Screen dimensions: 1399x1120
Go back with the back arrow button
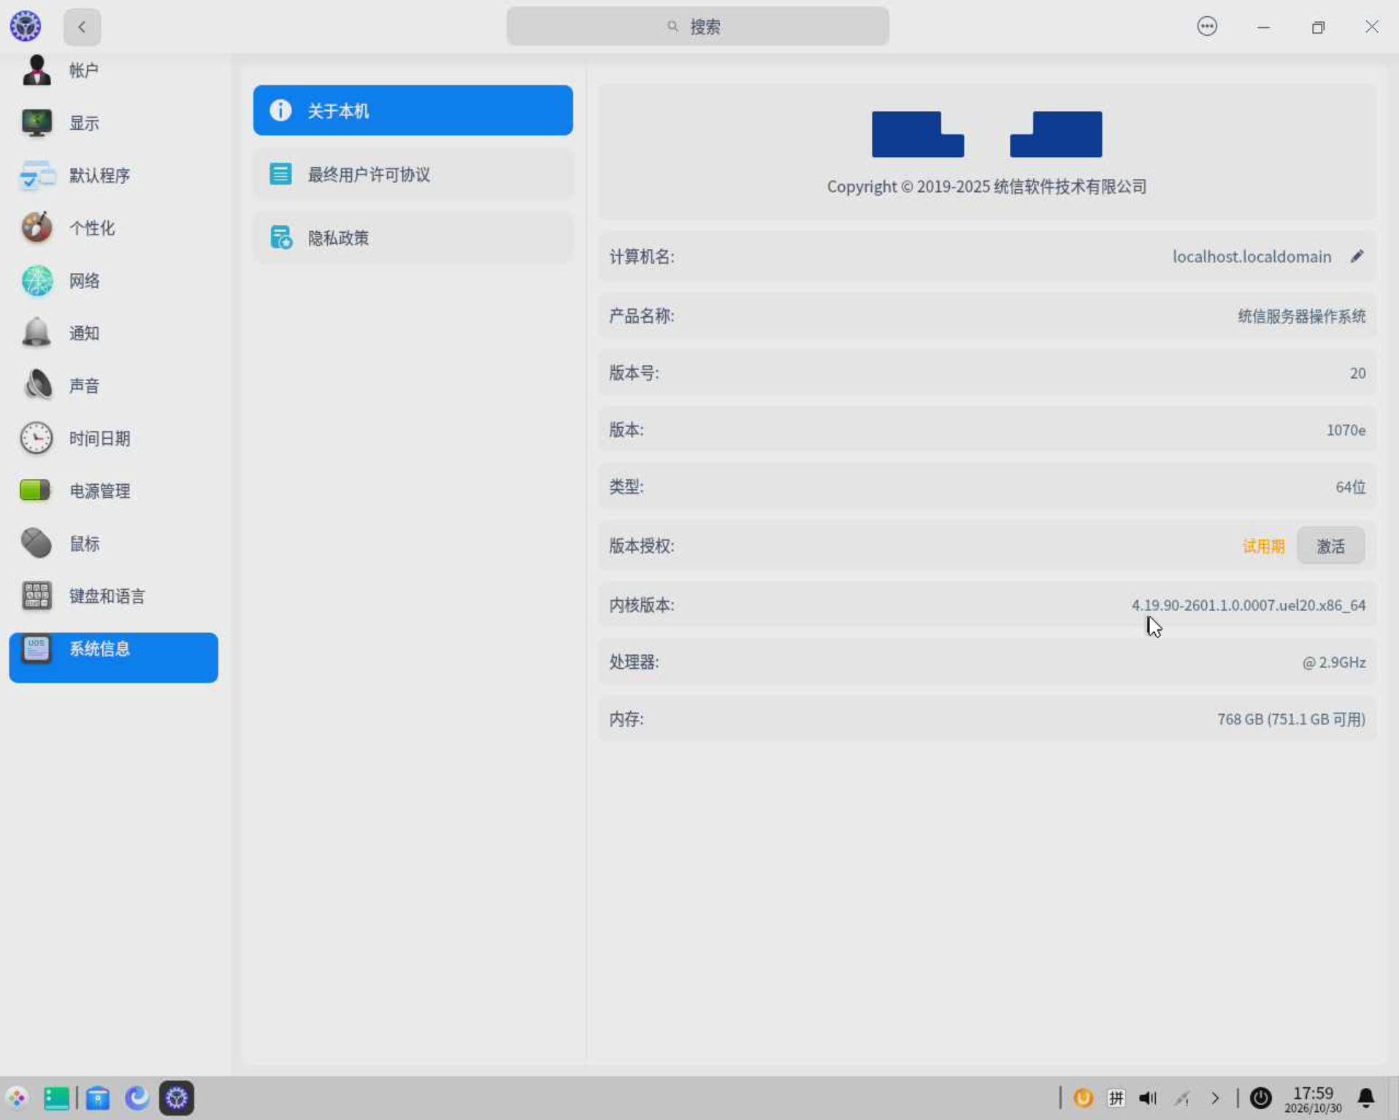pos(82,27)
